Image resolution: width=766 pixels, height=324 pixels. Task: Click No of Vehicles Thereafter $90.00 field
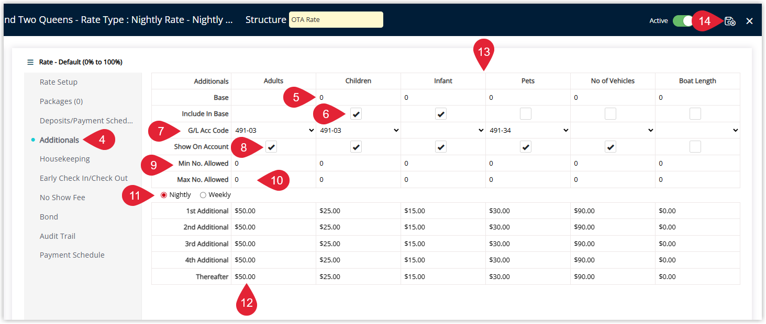tap(613, 277)
